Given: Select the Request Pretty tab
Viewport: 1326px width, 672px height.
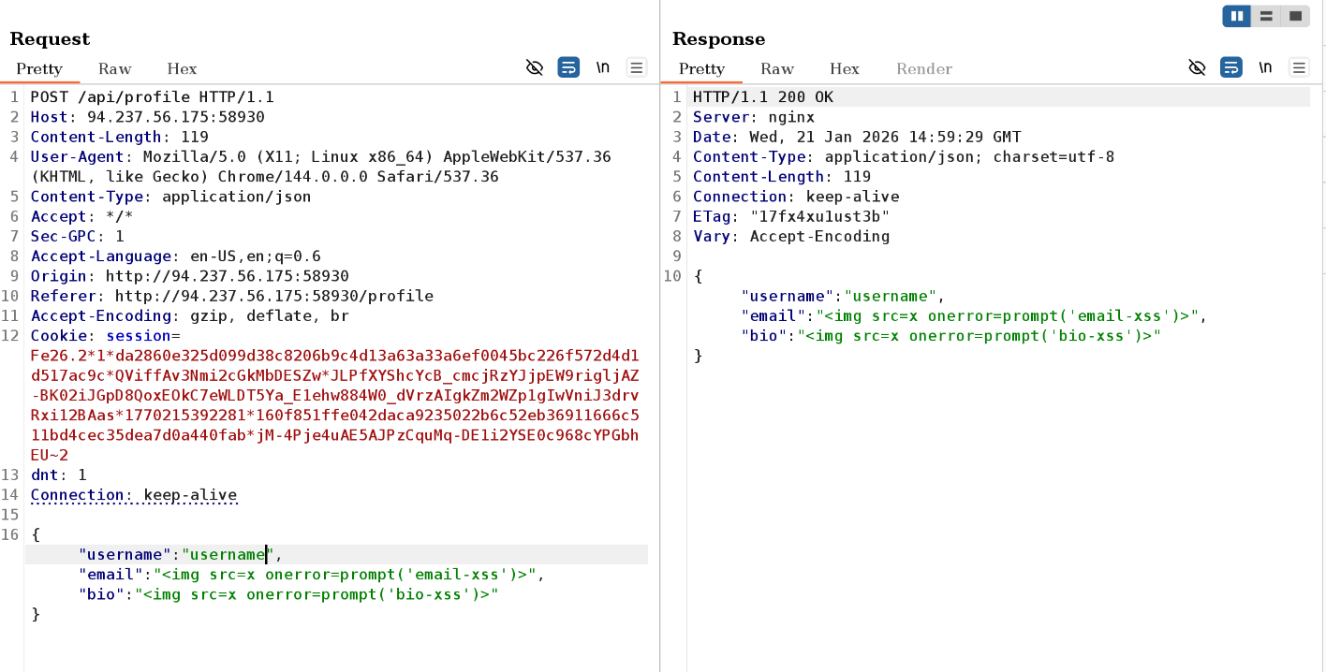Looking at the screenshot, I should click(39, 68).
